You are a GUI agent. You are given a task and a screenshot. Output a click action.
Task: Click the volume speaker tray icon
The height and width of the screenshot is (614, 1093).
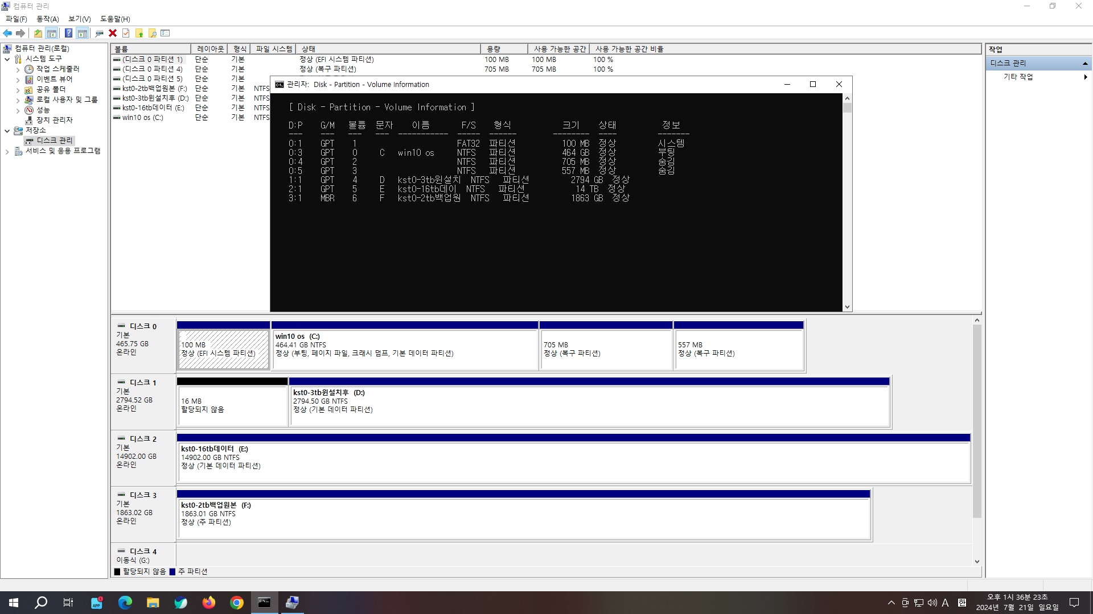[x=932, y=603]
